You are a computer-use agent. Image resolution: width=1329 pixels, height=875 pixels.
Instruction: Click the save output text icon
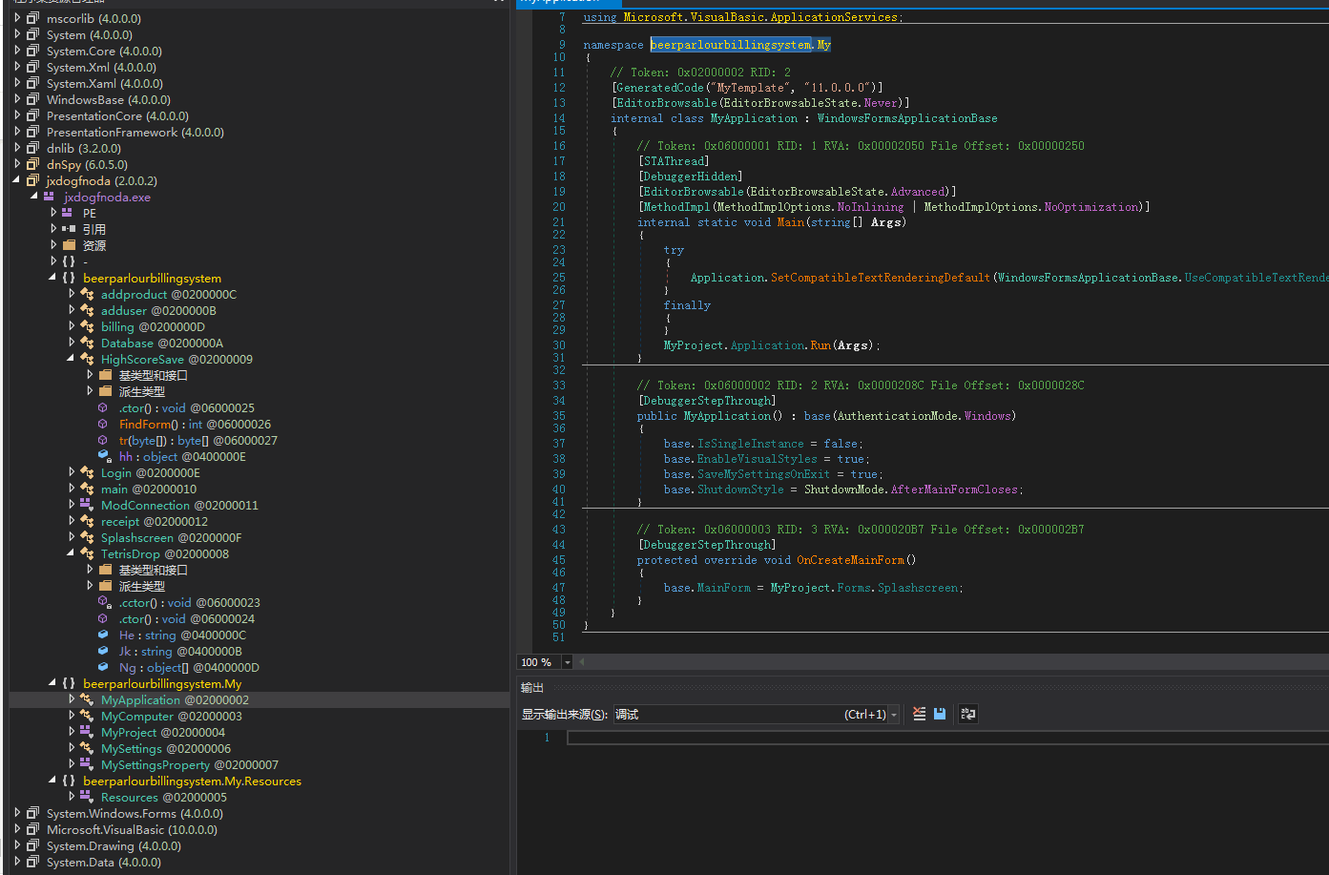(x=940, y=714)
